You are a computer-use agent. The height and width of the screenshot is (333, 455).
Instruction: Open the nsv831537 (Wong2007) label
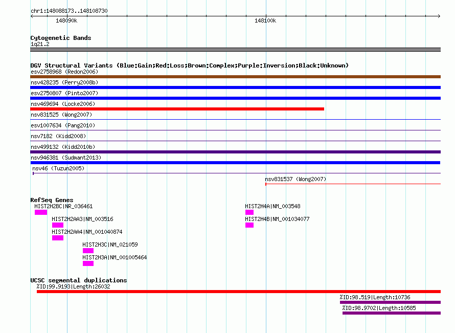click(295, 179)
